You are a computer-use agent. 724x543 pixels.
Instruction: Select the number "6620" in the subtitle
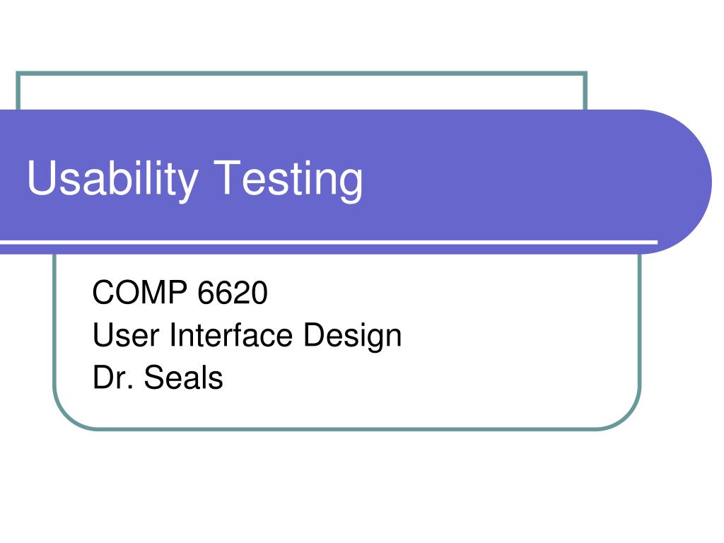[233, 292]
